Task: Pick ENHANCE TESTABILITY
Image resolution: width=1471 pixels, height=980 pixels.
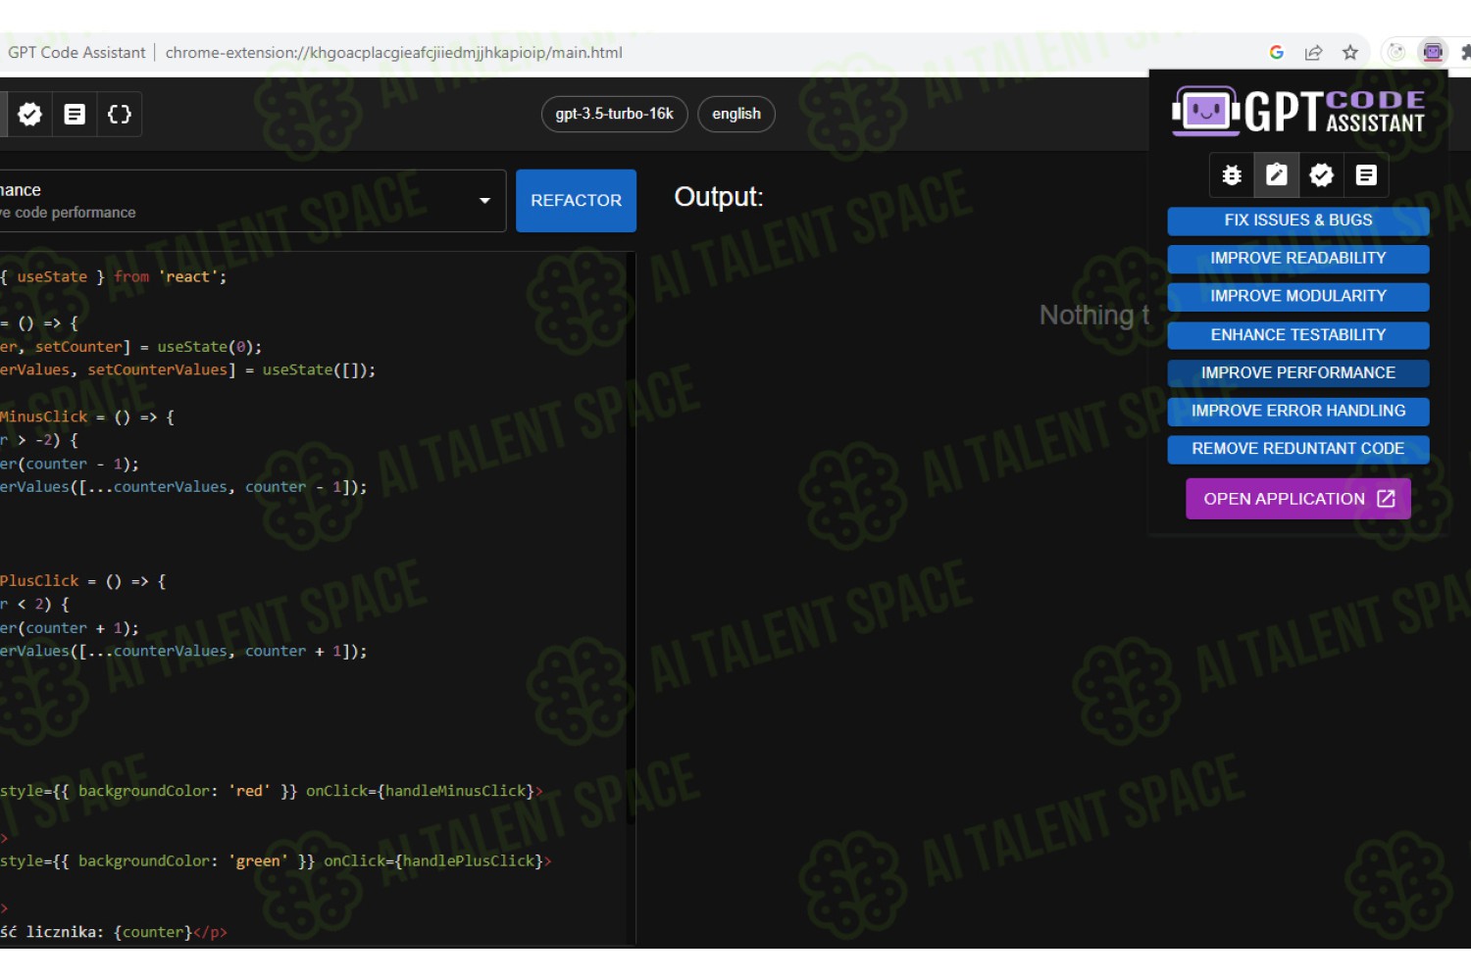Action: point(1298,335)
